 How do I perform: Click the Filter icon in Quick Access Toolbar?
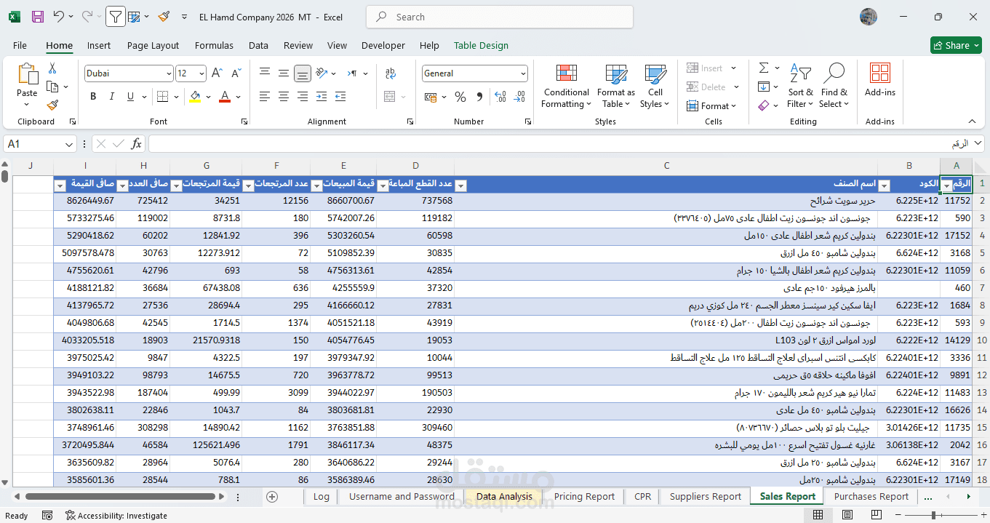[x=115, y=16]
